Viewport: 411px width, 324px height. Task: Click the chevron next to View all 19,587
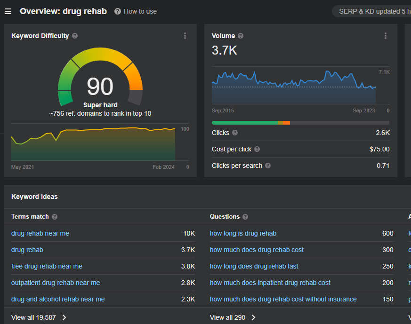click(64, 317)
